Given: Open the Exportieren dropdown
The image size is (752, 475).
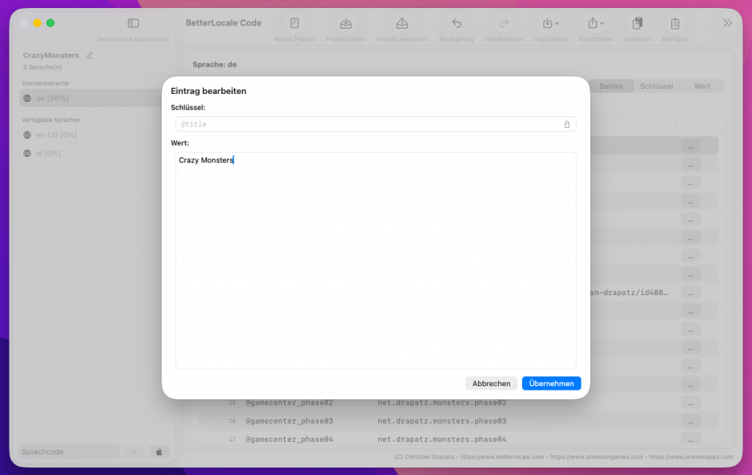Looking at the screenshot, I should (596, 23).
